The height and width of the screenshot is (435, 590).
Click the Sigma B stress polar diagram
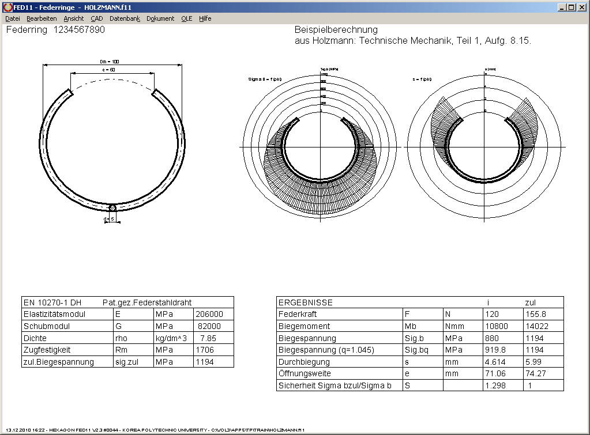(x=320, y=146)
